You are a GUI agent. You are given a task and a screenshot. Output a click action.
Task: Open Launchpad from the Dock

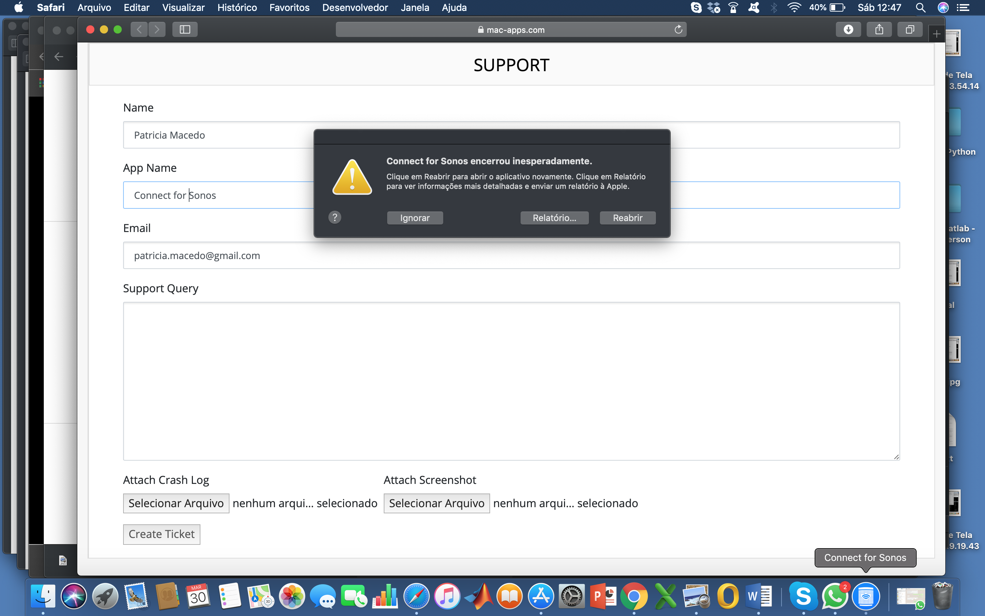coord(105,596)
